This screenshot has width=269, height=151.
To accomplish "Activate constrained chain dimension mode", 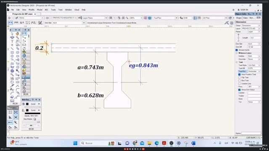I will pyautogui.click(x=16, y=23).
